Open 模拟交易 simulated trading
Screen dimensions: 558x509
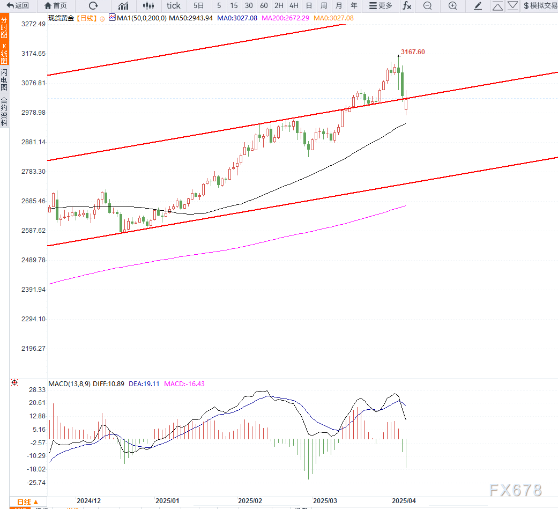tap(540, 6)
